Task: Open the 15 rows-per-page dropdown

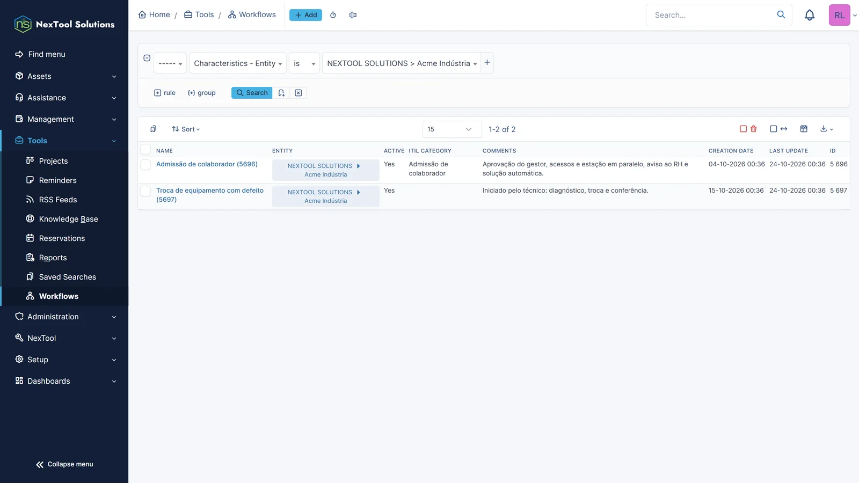Action: tap(452, 129)
